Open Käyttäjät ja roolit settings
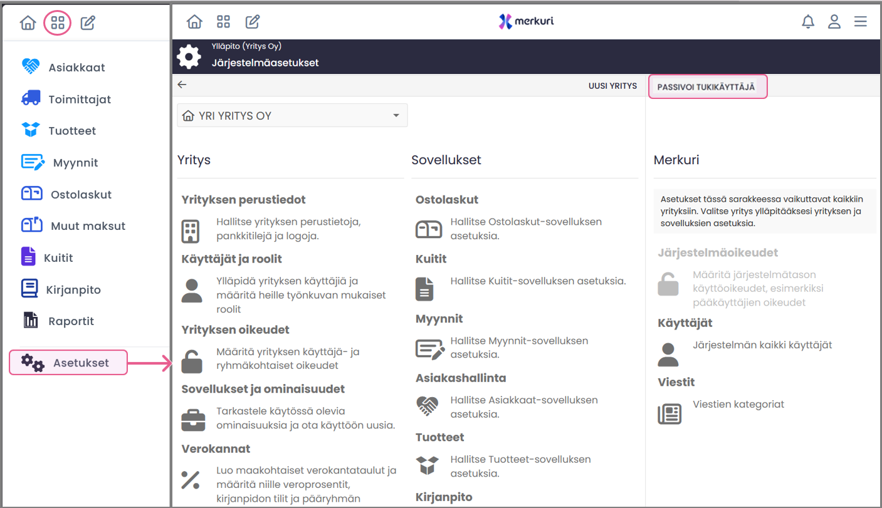The height and width of the screenshot is (508, 882). (231, 259)
